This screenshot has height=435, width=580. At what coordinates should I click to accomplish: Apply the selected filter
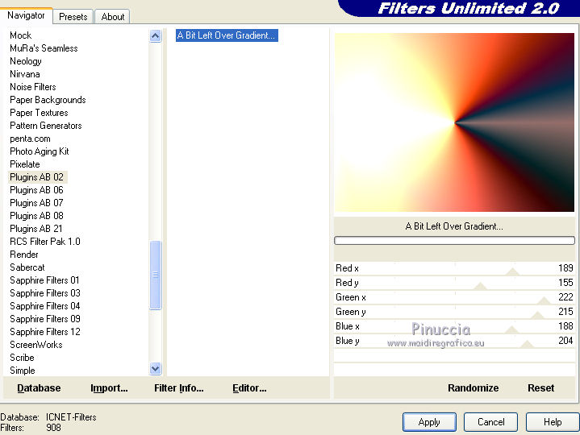click(x=429, y=422)
